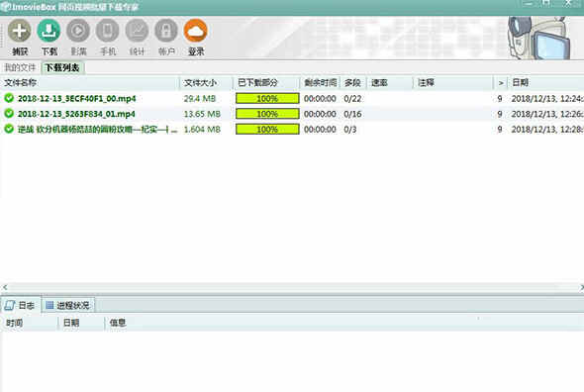This screenshot has height=392, width=584.
Task: Click green check icon of 1.604 MB row
Action: 9,129
